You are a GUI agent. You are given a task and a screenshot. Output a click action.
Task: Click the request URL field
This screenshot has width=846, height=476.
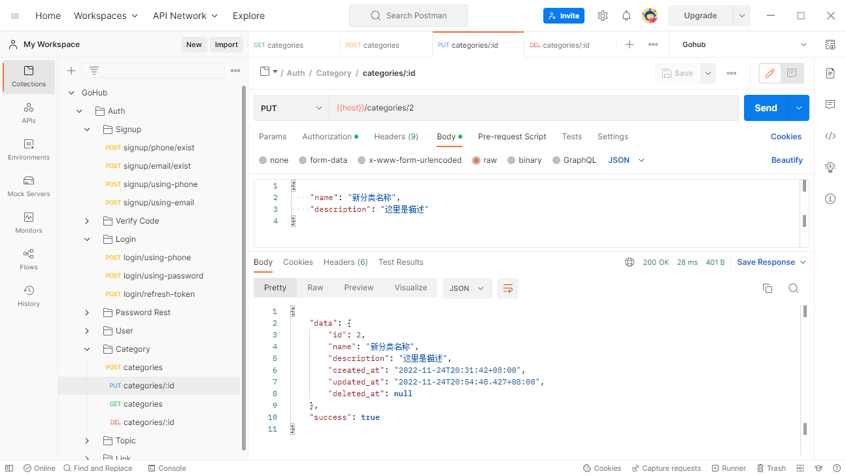(533, 108)
